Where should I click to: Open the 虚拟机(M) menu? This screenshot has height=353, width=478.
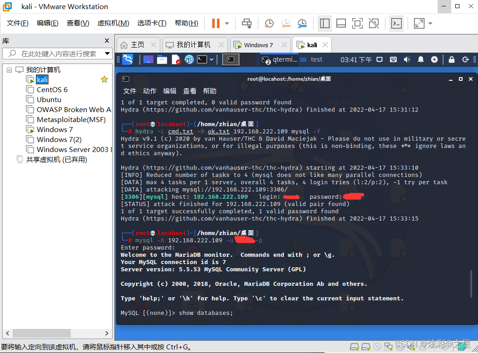[x=113, y=23]
